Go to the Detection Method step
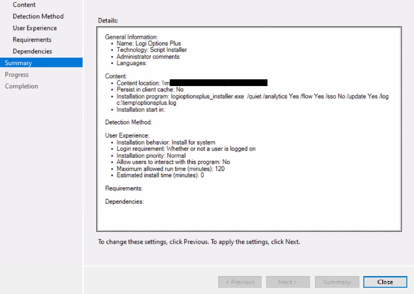Viewport: 414px width, 294px height. 38,17
